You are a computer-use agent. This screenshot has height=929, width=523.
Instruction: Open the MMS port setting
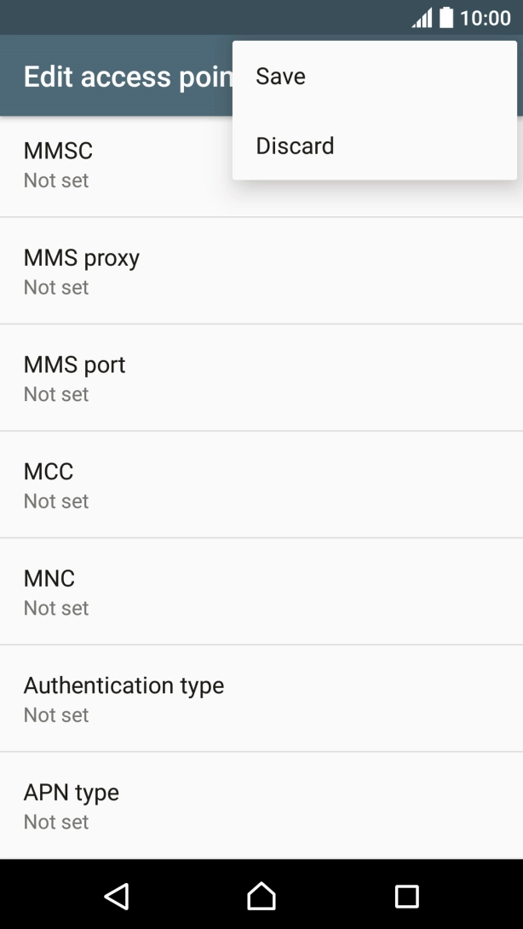pos(75,365)
